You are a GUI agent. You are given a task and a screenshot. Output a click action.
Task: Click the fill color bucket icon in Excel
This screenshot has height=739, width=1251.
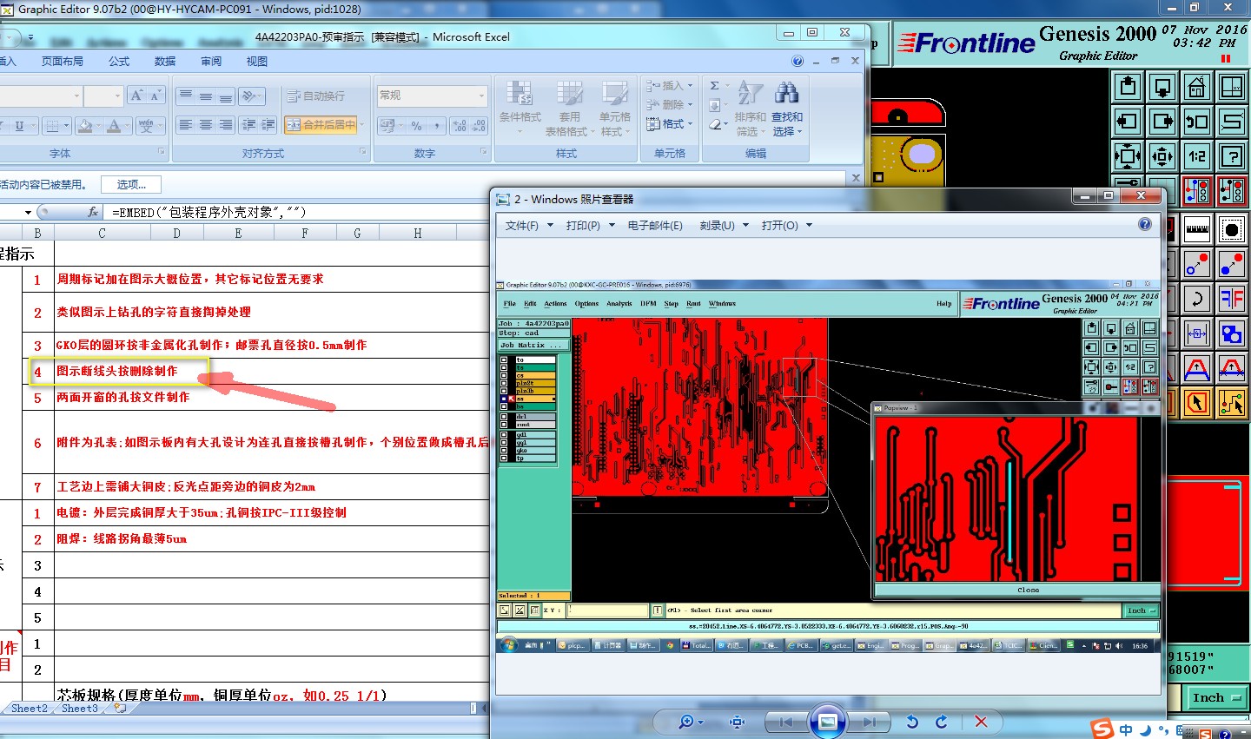(x=84, y=126)
